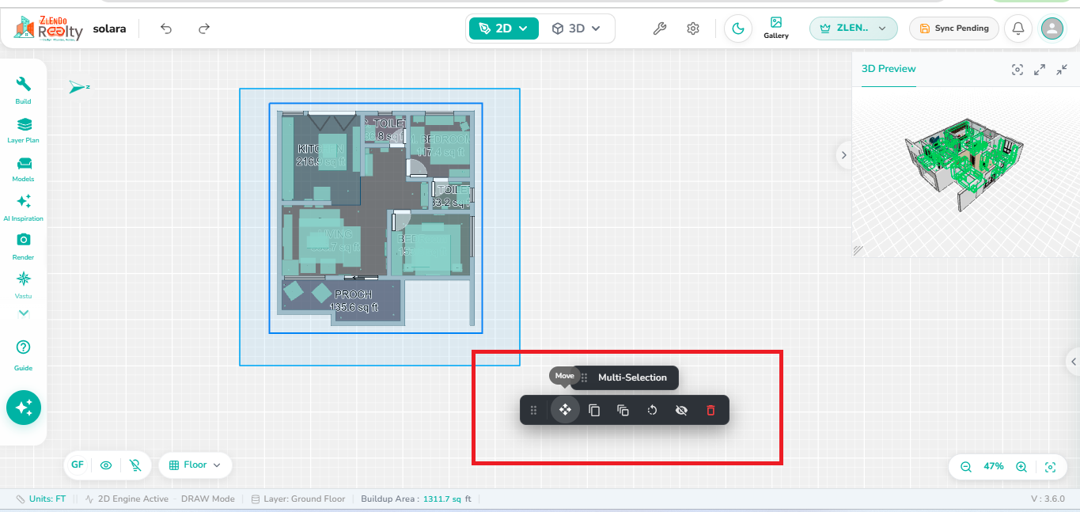Zoom in the canvas

click(x=1021, y=467)
